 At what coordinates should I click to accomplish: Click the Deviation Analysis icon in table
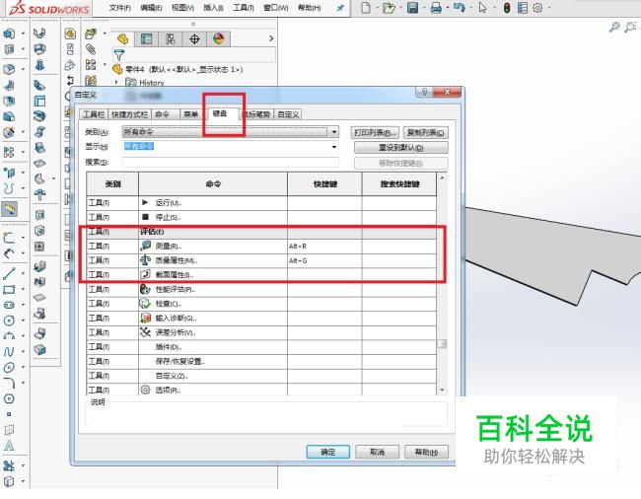tap(146, 332)
